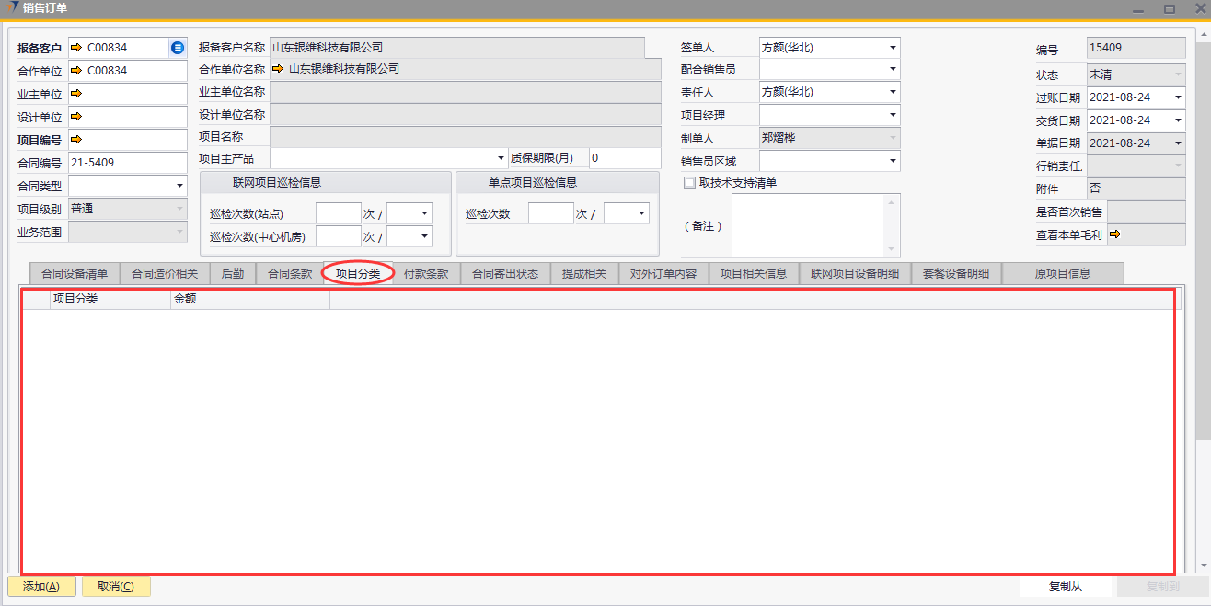1211x606 pixels.
Task: Expand the 销售员区域 dropdown
Action: coord(892,162)
